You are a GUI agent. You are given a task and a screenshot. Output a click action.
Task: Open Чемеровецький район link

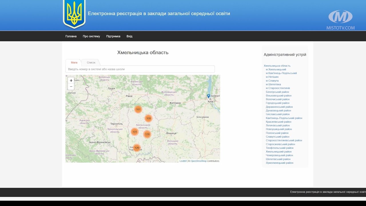point(279,155)
